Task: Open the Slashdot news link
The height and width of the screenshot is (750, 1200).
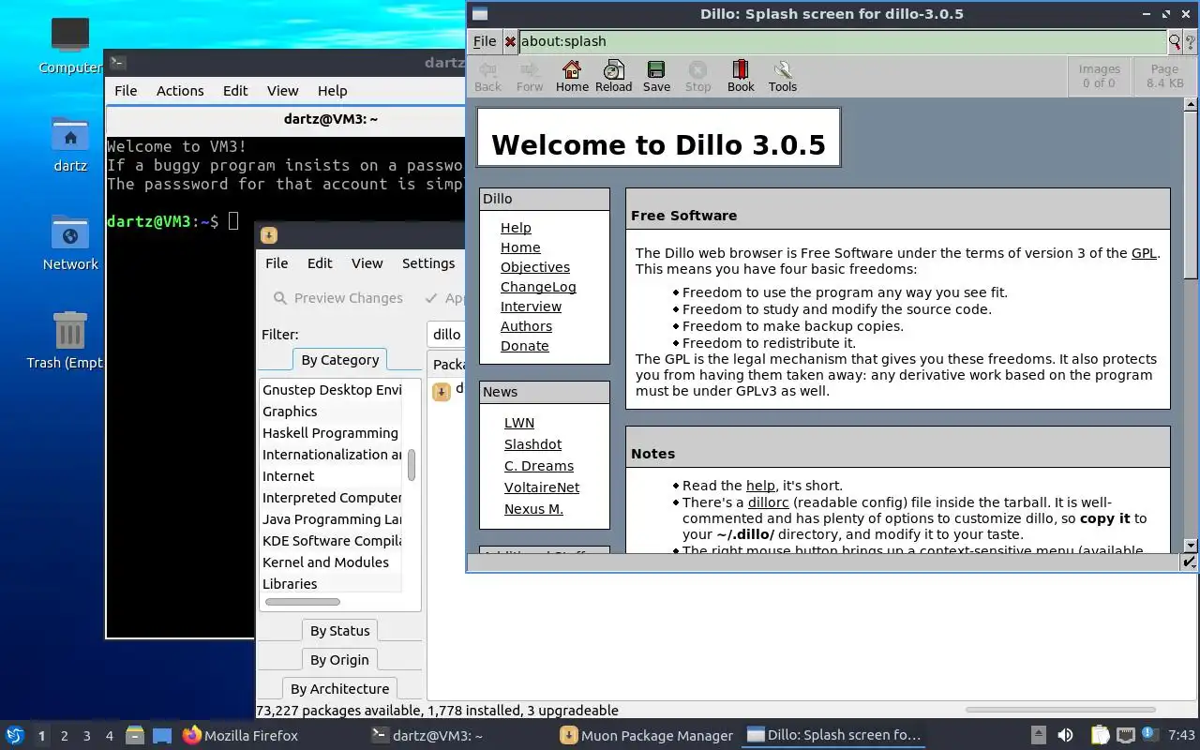Action: pyautogui.click(x=532, y=444)
